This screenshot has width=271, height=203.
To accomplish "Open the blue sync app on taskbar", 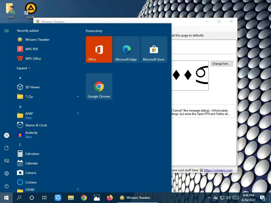I will coord(58,198).
